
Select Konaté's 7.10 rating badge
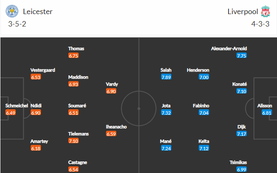point(241,91)
